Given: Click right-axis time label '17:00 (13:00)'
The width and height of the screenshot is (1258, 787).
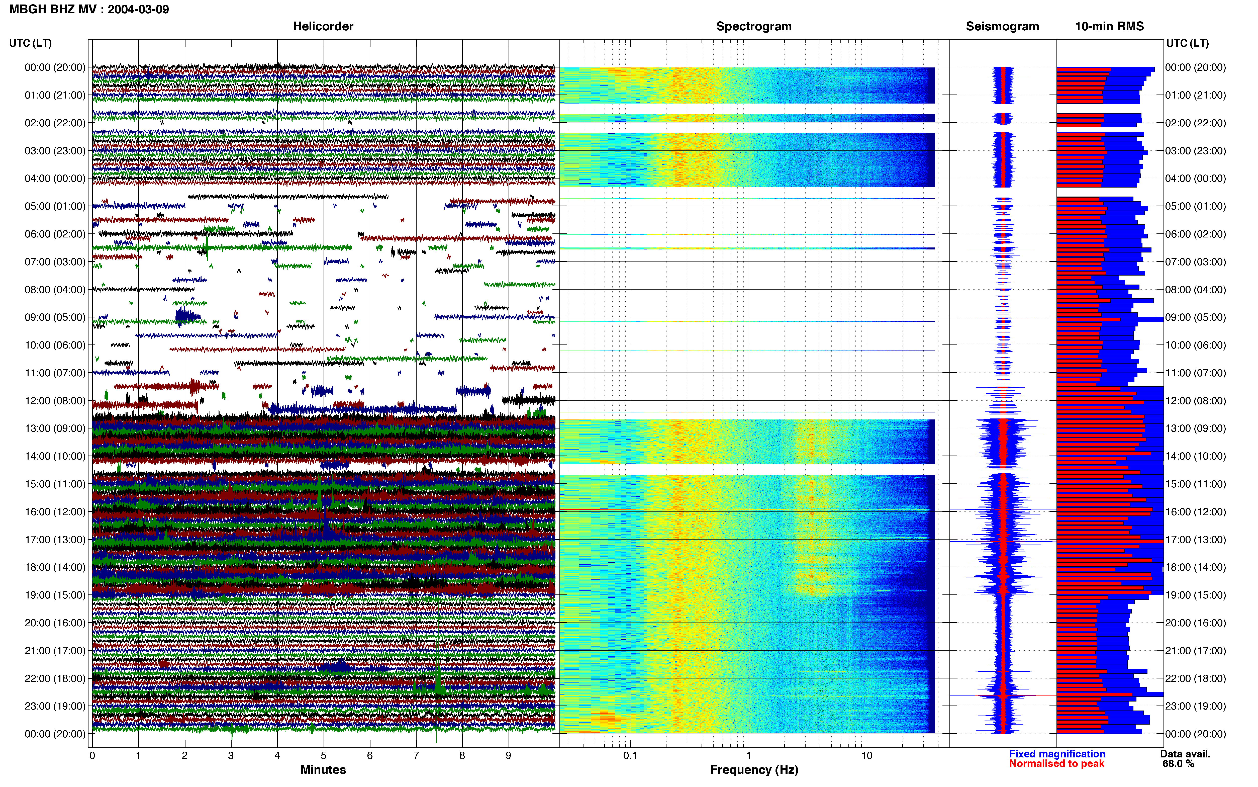Looking at the screenshot, I should pos(1196,540).
